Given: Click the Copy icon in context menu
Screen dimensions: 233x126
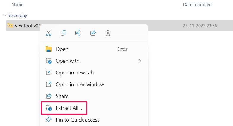Looking at the screenshot, I should 63,33.
